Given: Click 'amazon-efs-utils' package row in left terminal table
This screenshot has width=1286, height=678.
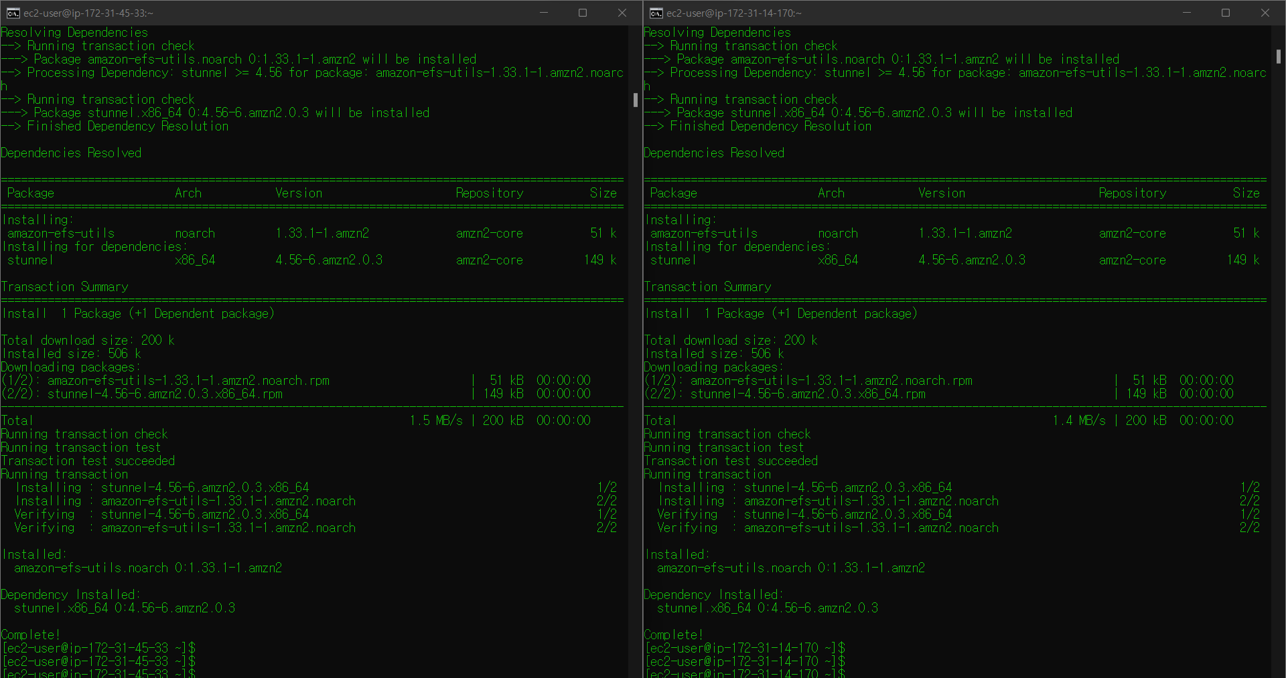Looking at the screenshot, I should [311, 234].
